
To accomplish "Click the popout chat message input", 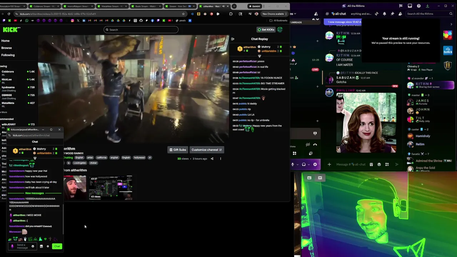I will (22, 246).
